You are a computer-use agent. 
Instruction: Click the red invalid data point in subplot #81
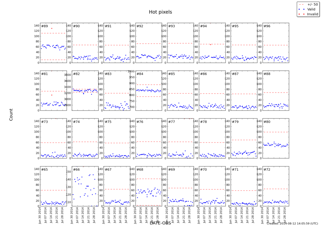pyautogui.click(x=52, y=95)
